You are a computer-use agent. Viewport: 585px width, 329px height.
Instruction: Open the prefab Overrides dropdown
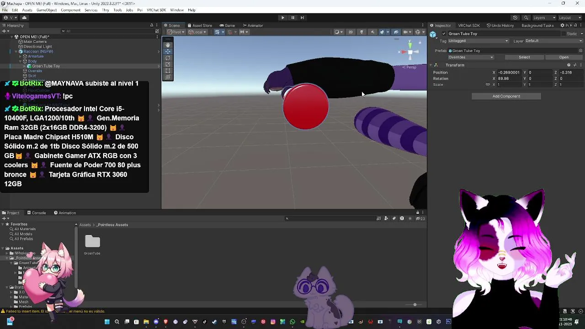(471, 57)
